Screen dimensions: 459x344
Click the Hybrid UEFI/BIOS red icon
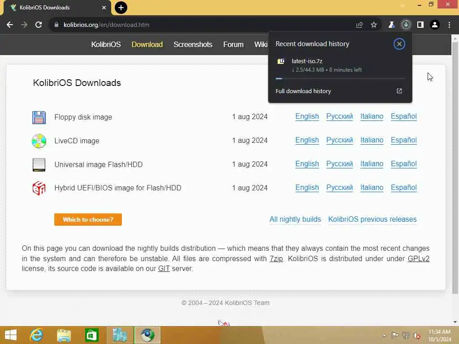tap(39, 188)
